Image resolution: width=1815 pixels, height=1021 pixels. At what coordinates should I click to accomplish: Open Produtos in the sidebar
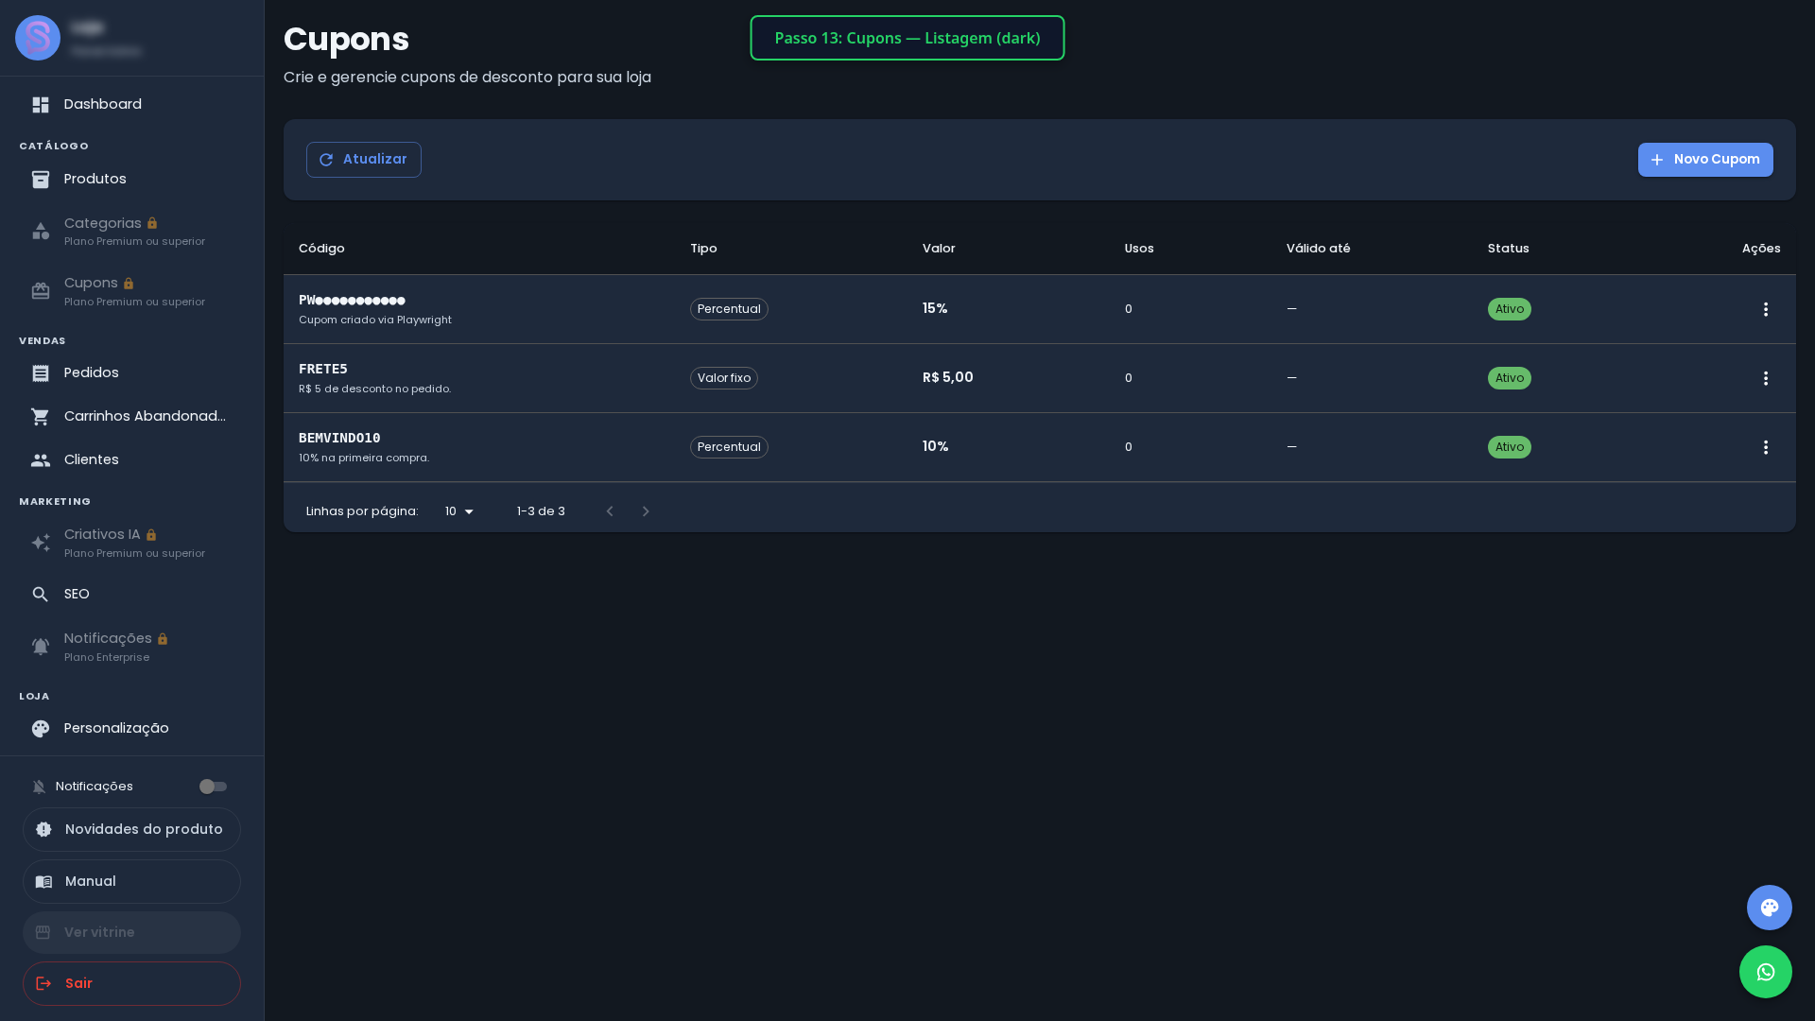tap(132, 180)
